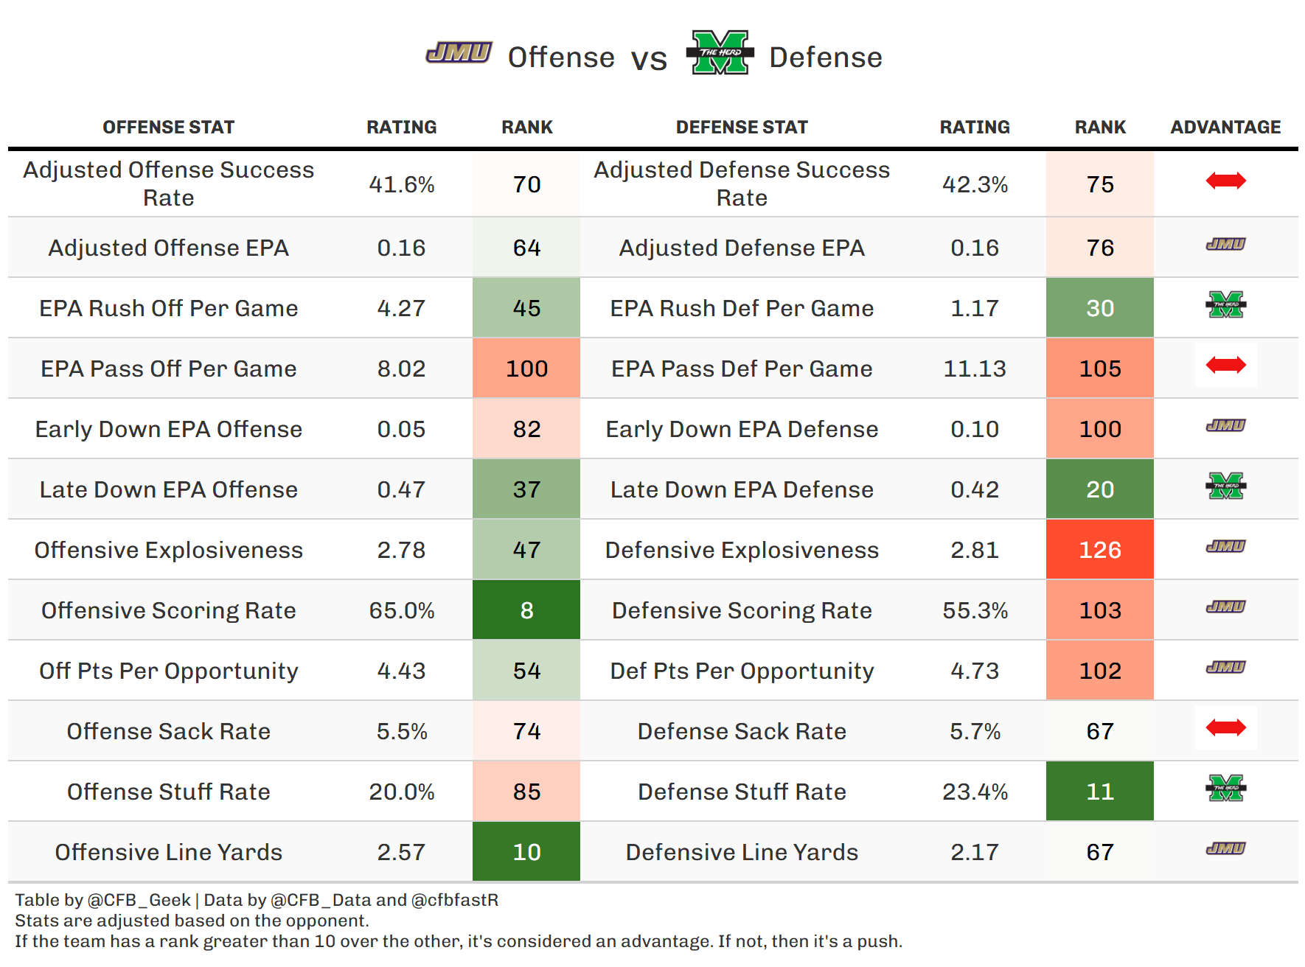1305x967 pixels.
Task: Click the Marshall advantage logo for EPA Rush row
Action: (1225, 304)
